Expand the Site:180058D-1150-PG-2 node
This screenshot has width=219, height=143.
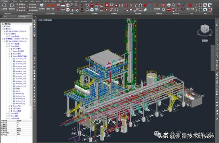pos(4,31)
